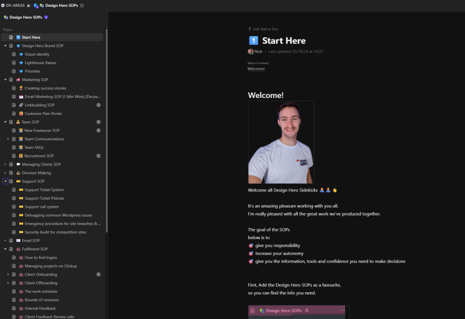The width and height of the screenshot is (465, 319).
Task: Open the Lighthouse Values page
Action: (40, 63)
